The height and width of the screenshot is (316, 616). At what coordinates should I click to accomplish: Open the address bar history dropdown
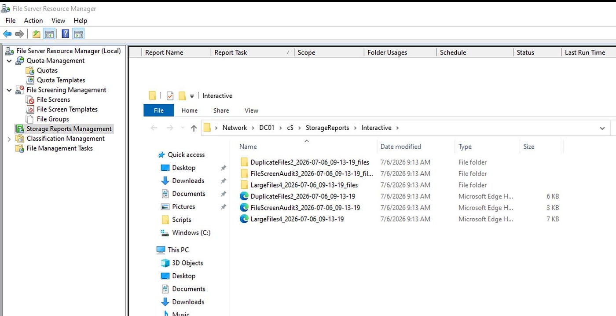pos(602,128)
